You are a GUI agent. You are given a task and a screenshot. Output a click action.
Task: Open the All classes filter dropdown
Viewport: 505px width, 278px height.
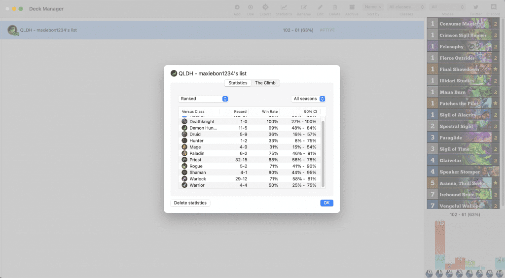click(406, 7)
